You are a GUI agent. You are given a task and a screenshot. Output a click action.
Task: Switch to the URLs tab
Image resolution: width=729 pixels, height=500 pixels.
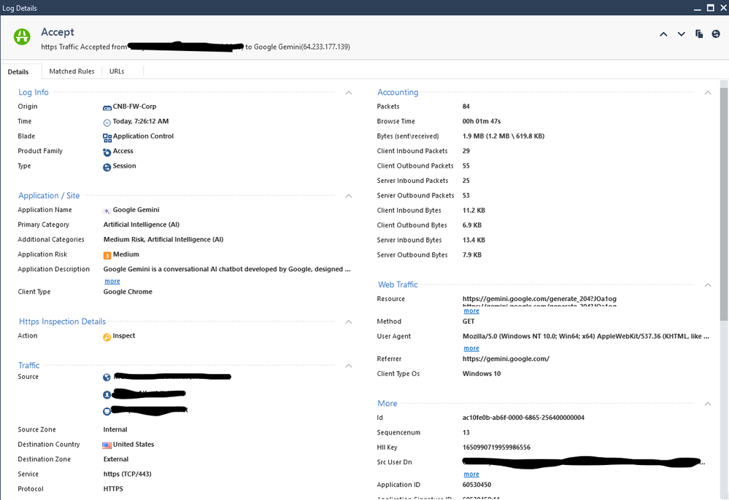(117, 71)
